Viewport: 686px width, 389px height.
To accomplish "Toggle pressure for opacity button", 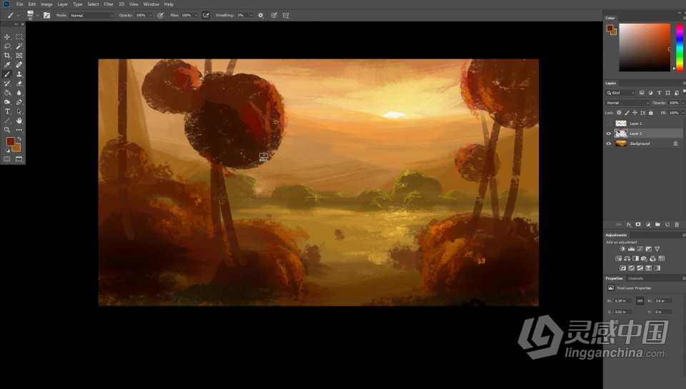I will (161, 15).
